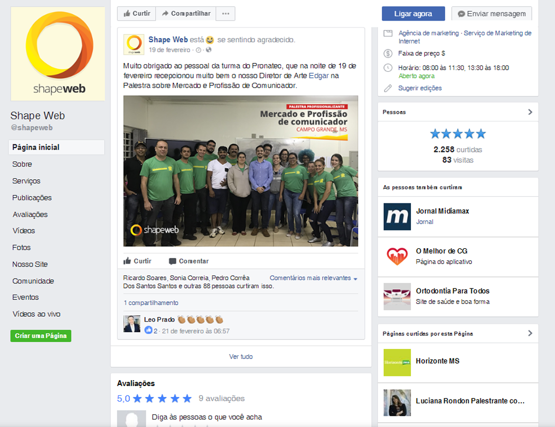Click the globe privacy icon on post
Screen dimensions: 555x427
(209, 50)
